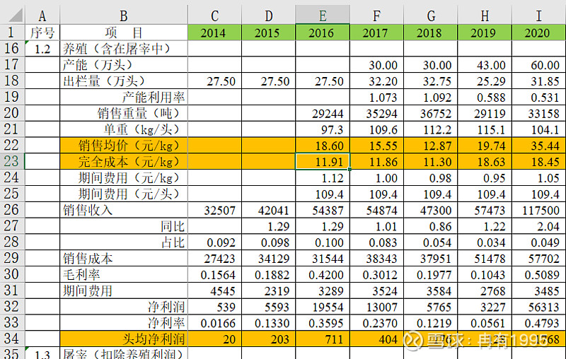
Task: Click the 2016 gross margin 0.4200
Action: click(323, 274)
